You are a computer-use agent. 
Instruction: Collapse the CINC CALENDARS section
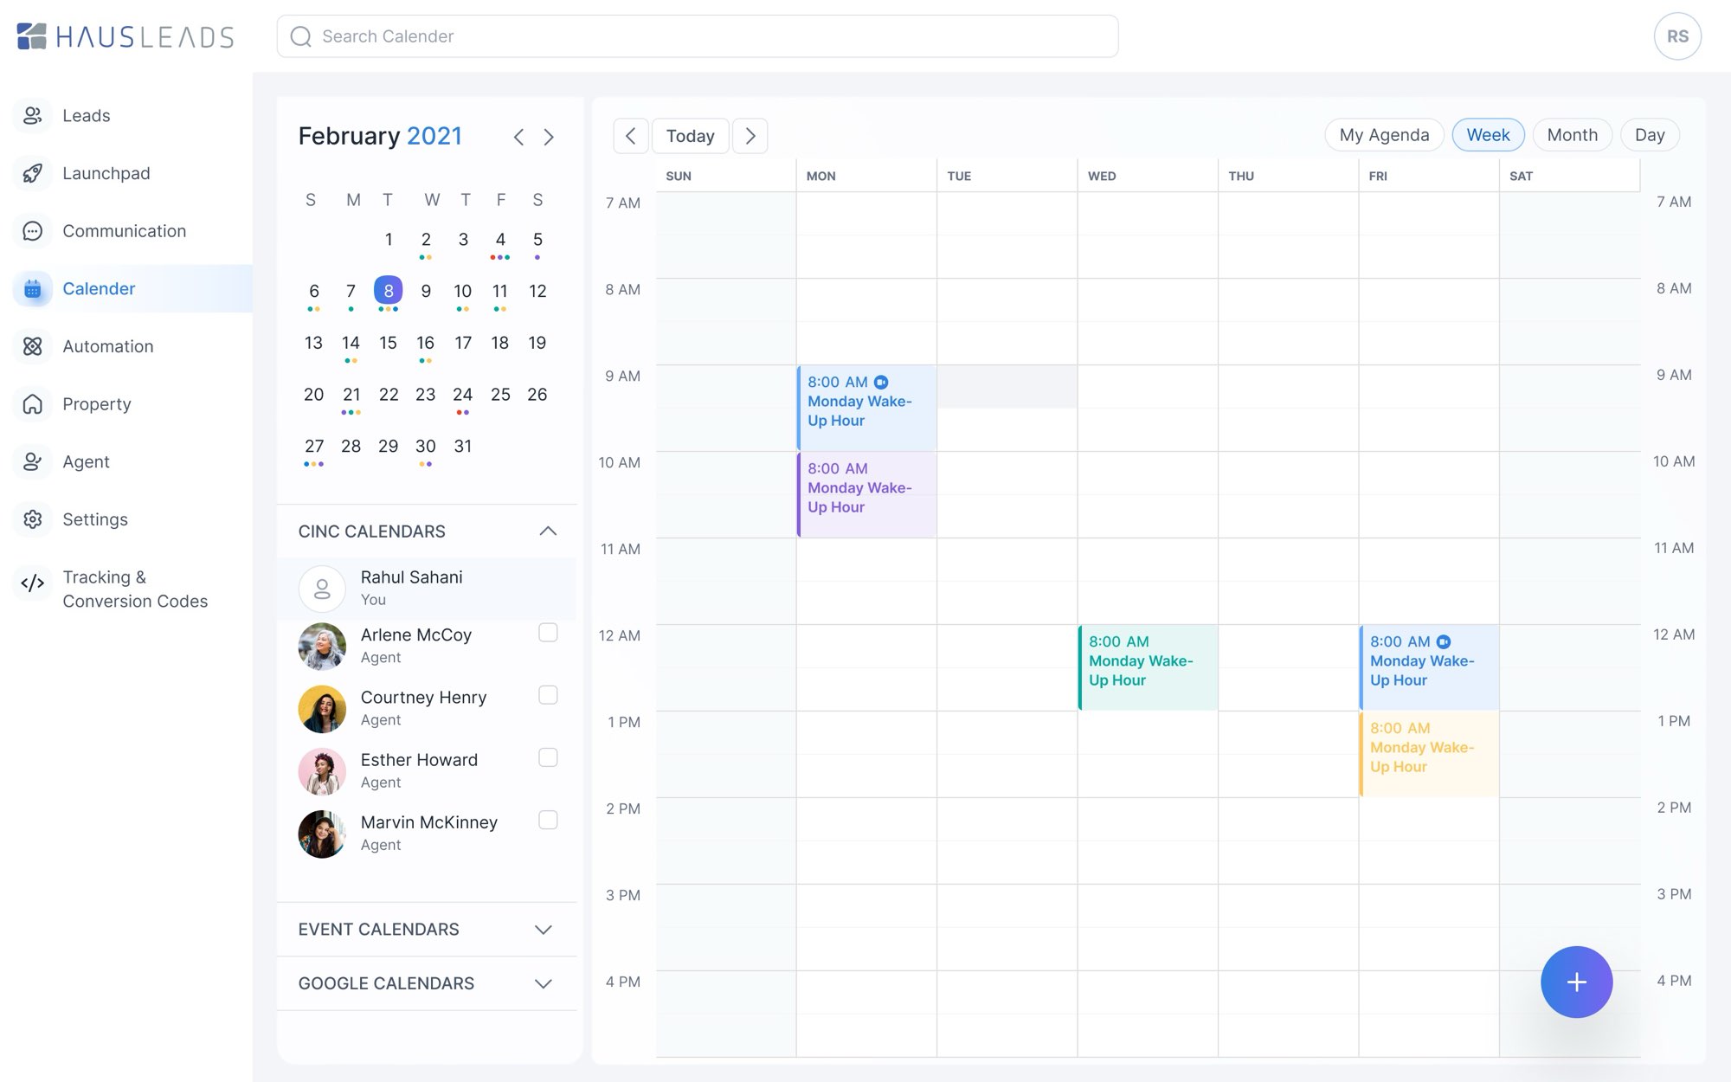[x=548, y=531]
